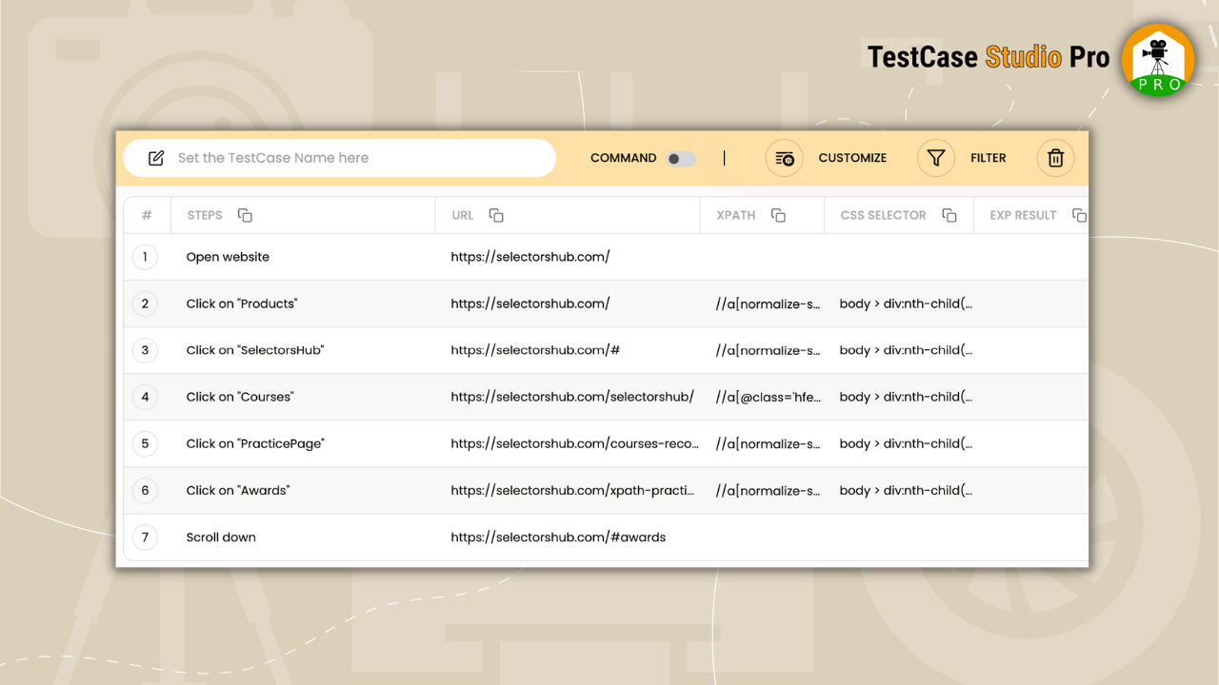Toggle the COMMAND switch on
Image resolution: width=1219 pixels, height=685 pixels.
682,158
